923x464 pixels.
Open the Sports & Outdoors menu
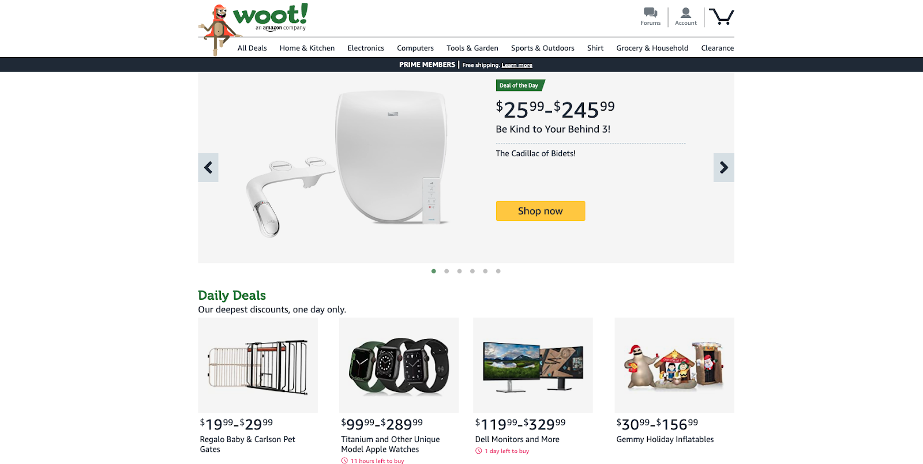(542, 48)
